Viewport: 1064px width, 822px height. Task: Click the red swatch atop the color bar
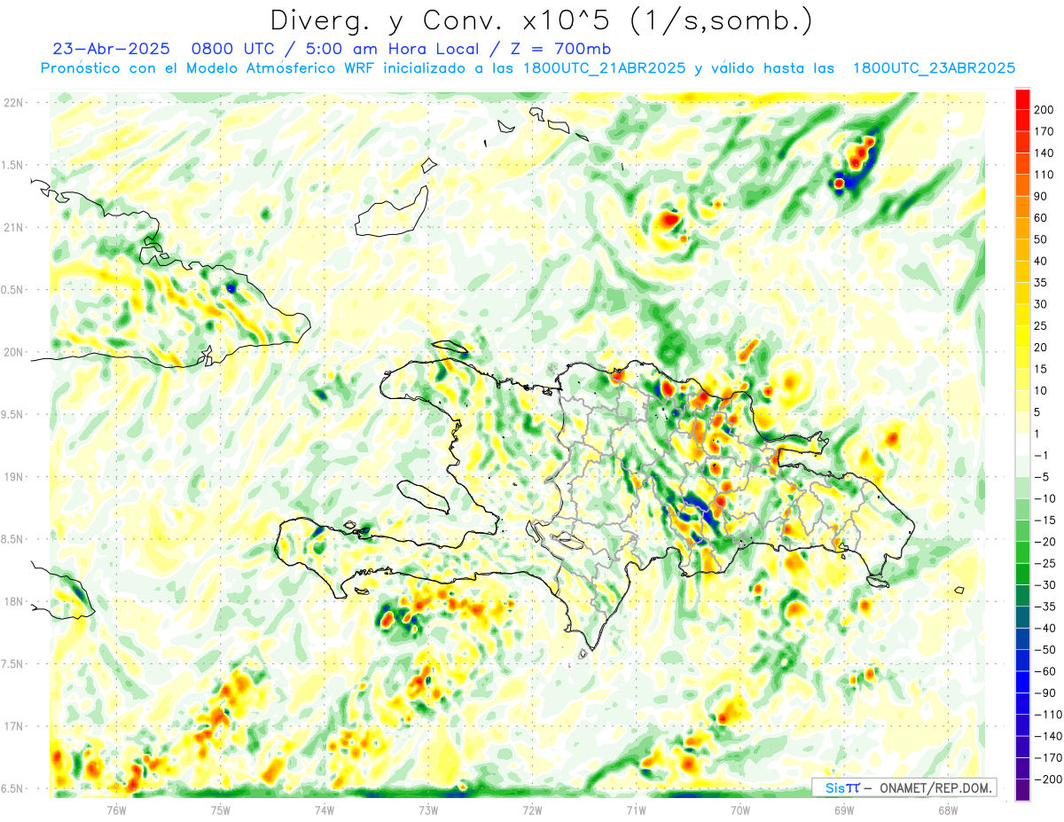pyautogui.click(x=1022, y=98)
